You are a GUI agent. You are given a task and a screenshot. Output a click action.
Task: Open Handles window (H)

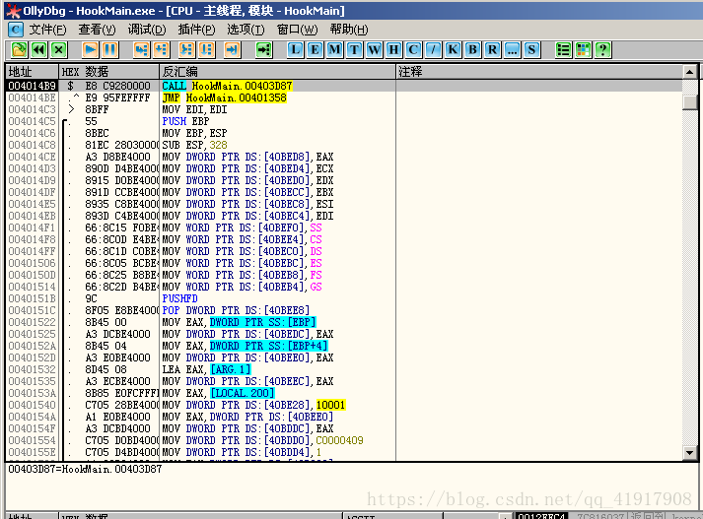pos(393,49)
